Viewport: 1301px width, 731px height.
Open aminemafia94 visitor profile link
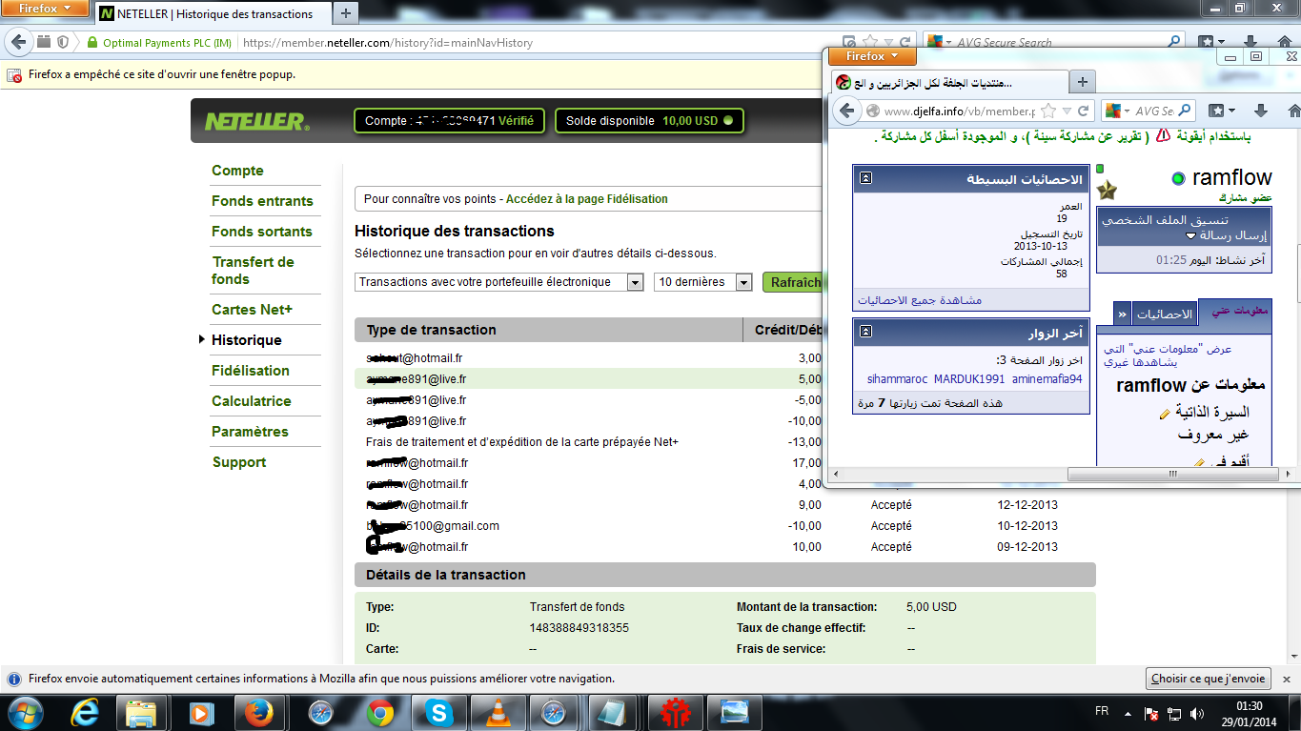1047,379
